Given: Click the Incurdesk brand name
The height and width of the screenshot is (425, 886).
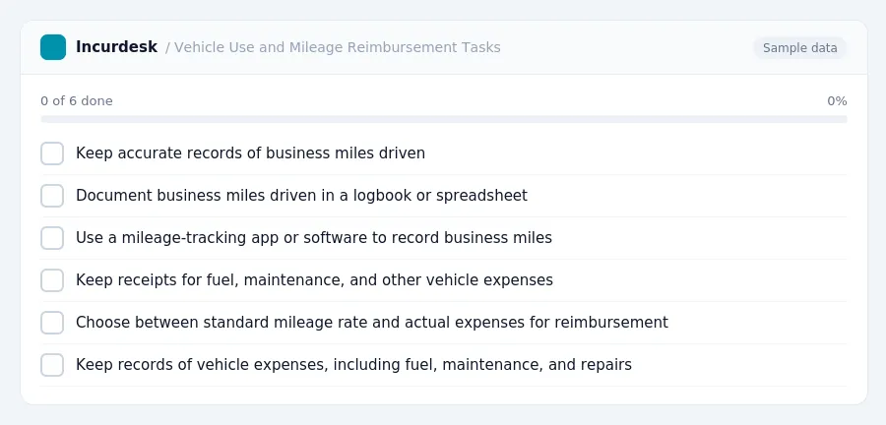Looking at the screenshot, I should [x=116, y=47].
